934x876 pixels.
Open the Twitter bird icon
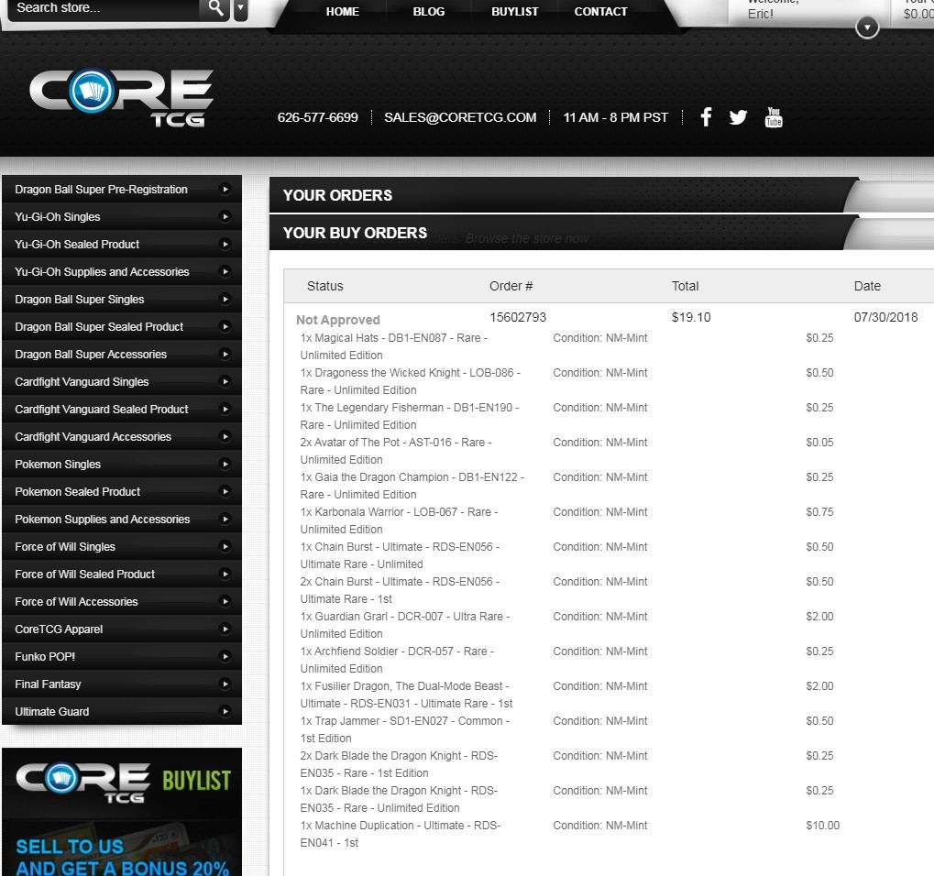[738, 117]
